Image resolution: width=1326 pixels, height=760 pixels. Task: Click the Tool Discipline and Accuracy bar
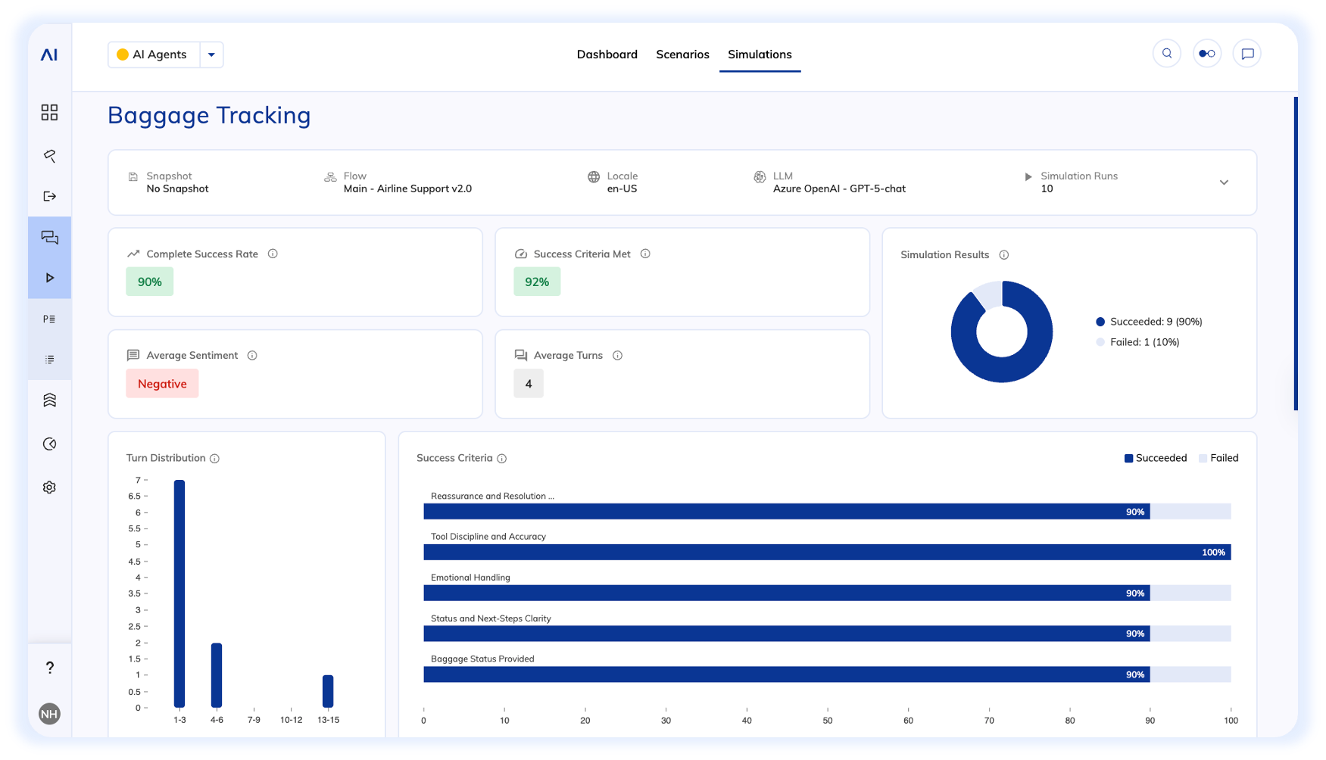pos(826,553)
